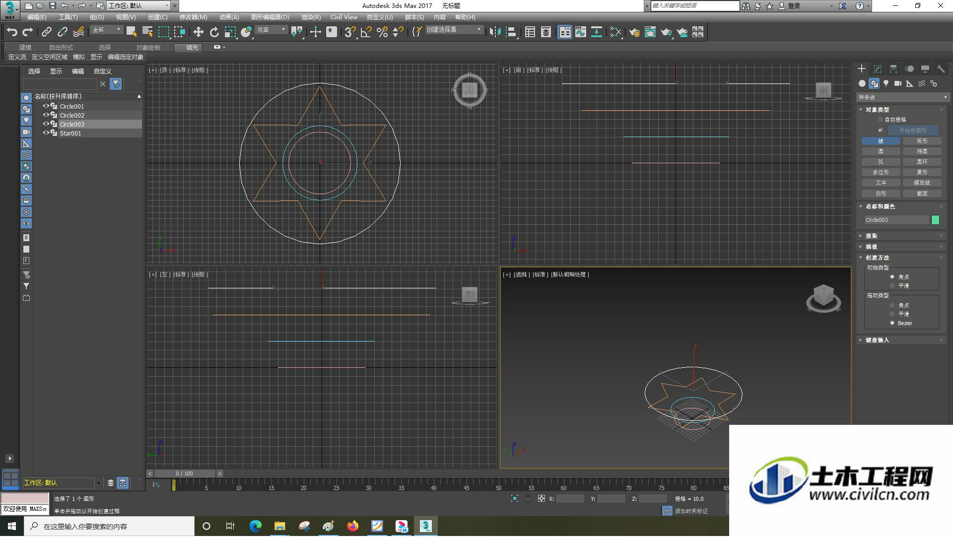This screenshot has width=953, height=537.
Task: Toggle the 3D Snaps button
Action: tap(350, 32)
